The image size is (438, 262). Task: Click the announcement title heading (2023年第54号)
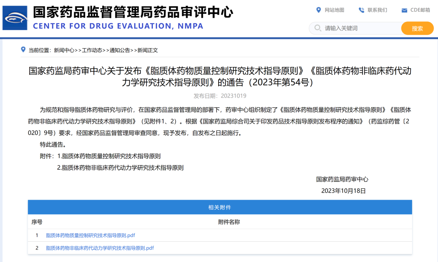220,77
